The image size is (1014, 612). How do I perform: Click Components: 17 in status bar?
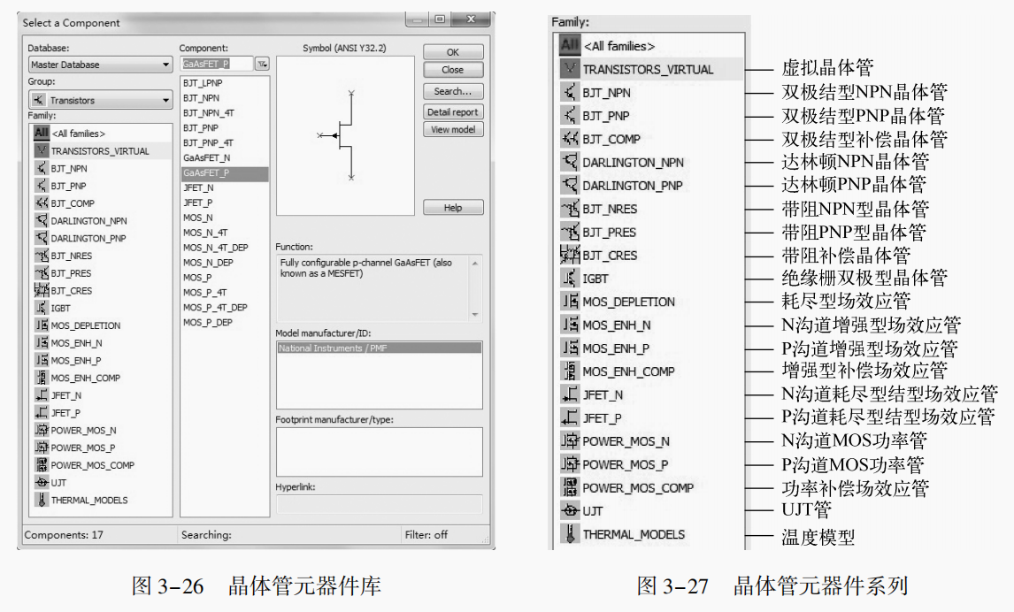click(64, 534)
